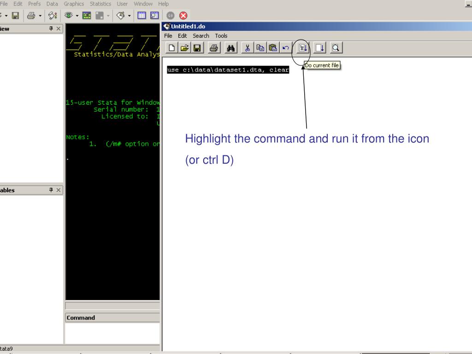Click the 'Notes:' line in Results window
This screenshot has height=354, width=472.
click(77, 137)
